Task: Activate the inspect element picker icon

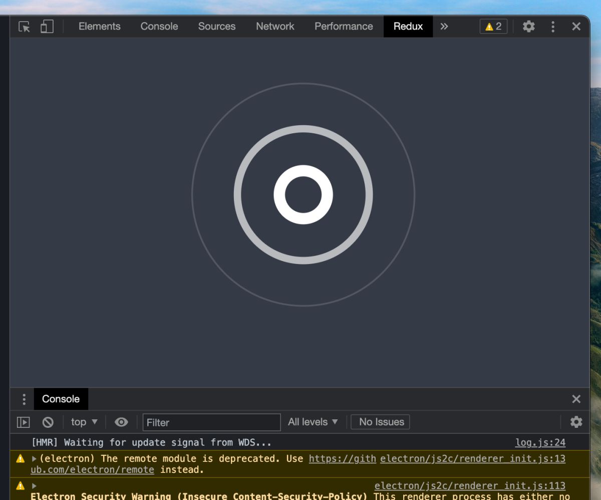Action: coord(24,27)
